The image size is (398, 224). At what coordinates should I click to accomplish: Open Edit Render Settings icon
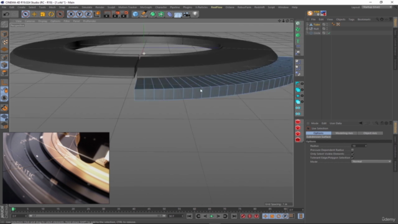coord(124,14)
